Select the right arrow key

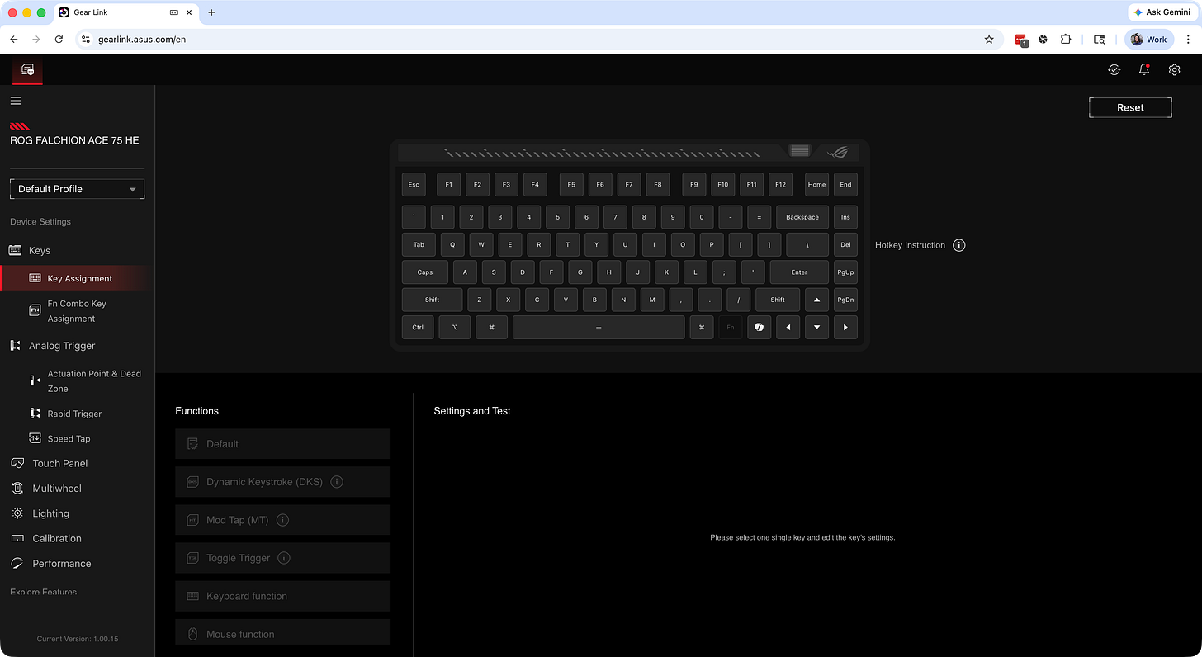[845, 327]
